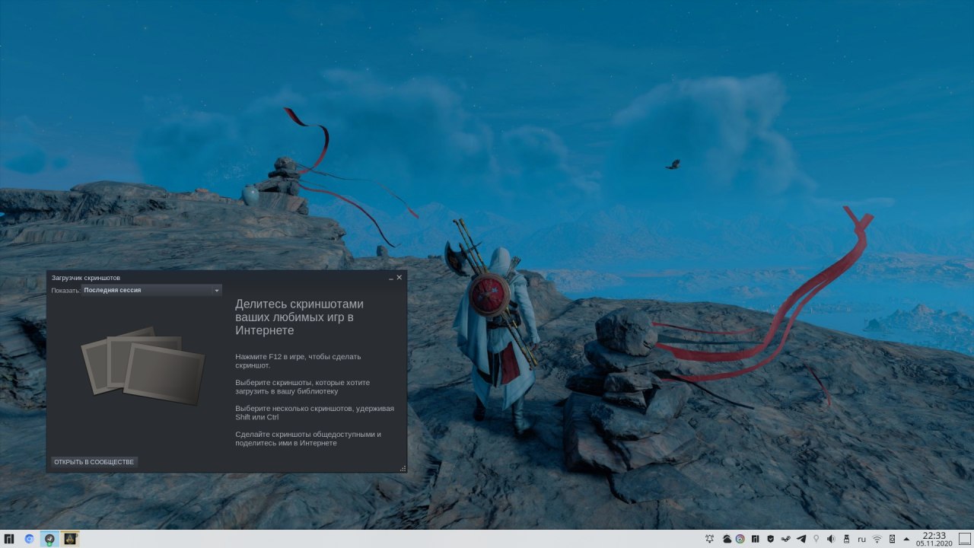Open the Wi-Fi network tray icon
The image size is (974, 548).
pyautogui.click(x=877, y=539)
